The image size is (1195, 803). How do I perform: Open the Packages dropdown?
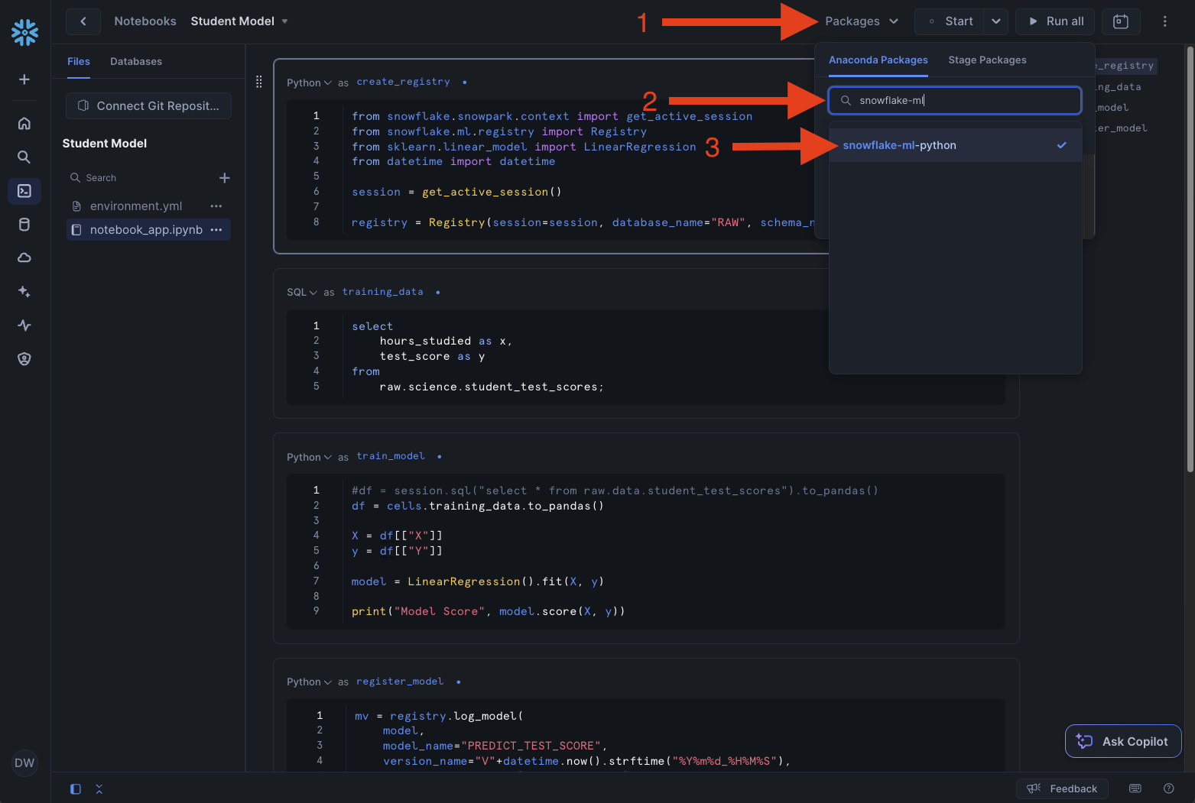click(x=861, y=21)
